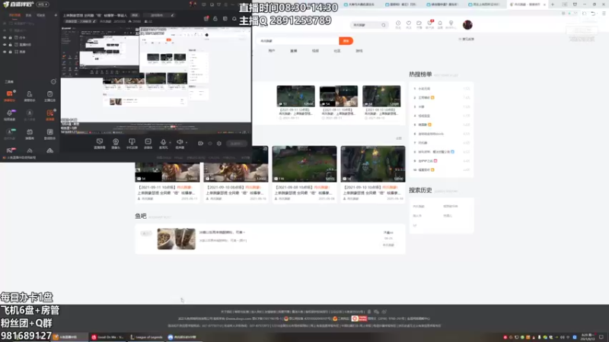609x342 pixels.
Task: Add a 多媒体 media source
Action: (x=148, y=144)
